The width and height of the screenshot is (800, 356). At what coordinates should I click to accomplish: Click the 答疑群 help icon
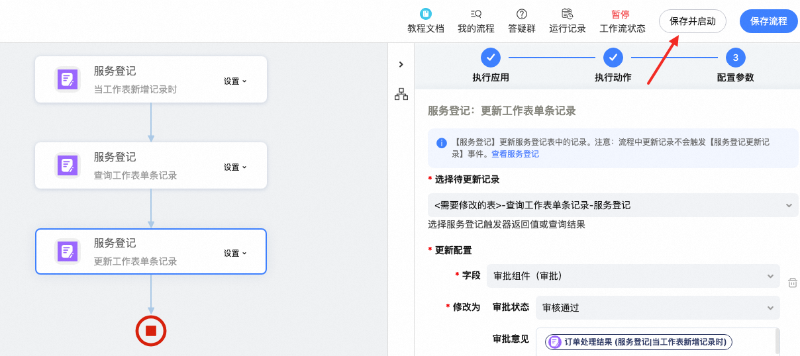[x=521, y=14]
